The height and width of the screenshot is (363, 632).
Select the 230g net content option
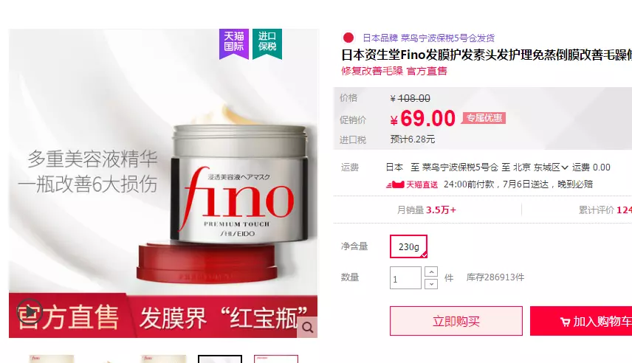click(x=408, y=246)
